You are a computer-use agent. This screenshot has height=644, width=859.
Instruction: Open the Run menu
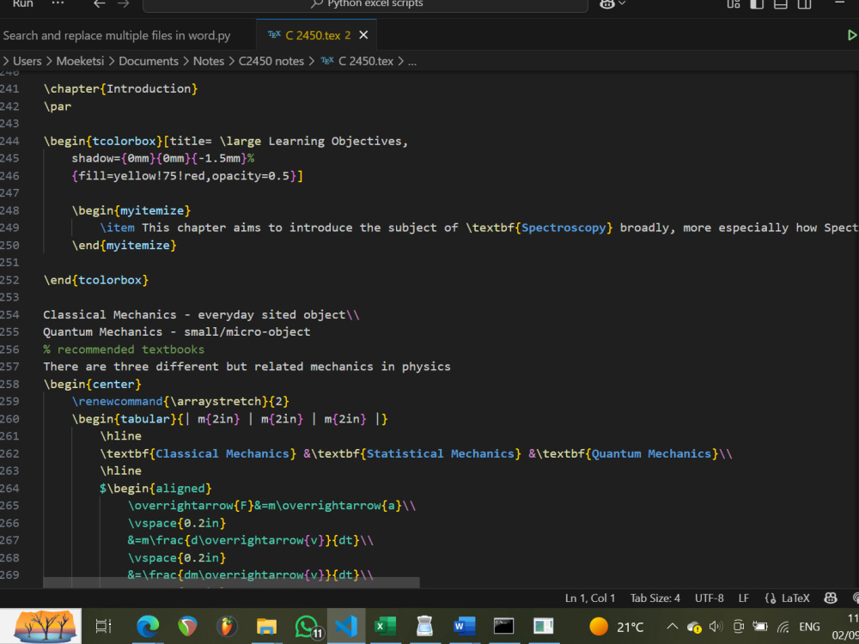pos(22,3)
